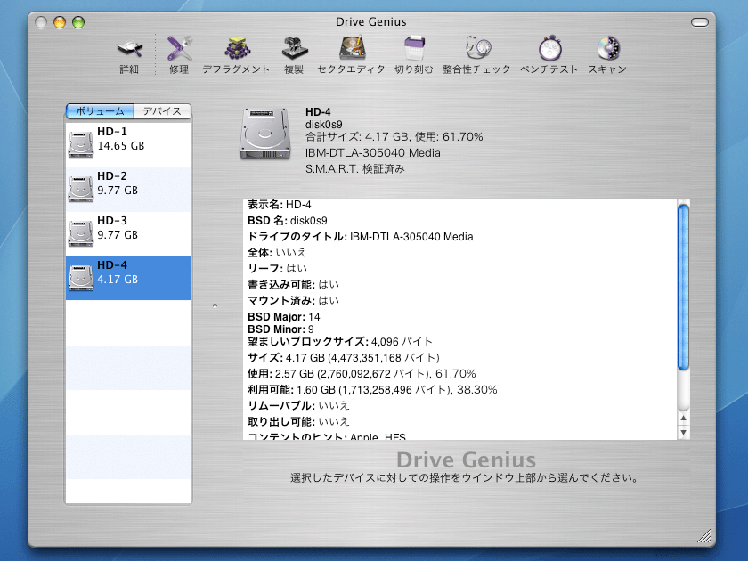Select the HD-3 volume name
748x561 pixels.
(112, 221)
